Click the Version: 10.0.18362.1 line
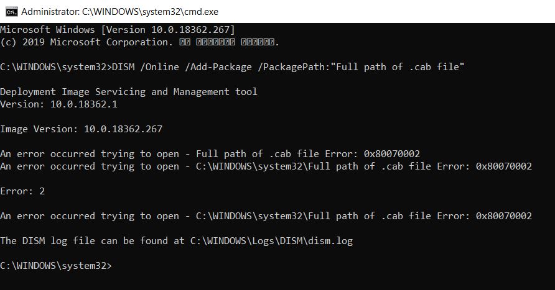555x290 pixels. [58, 104]
